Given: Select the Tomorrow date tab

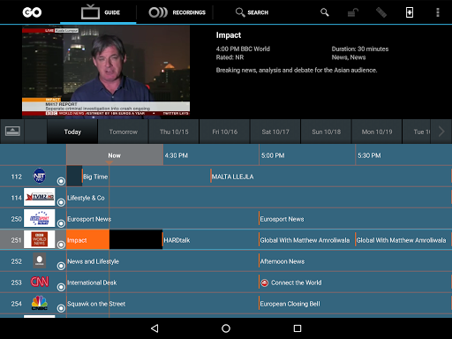Looking at the screenshot, I should pyautogui.click(x=124, y=132).
